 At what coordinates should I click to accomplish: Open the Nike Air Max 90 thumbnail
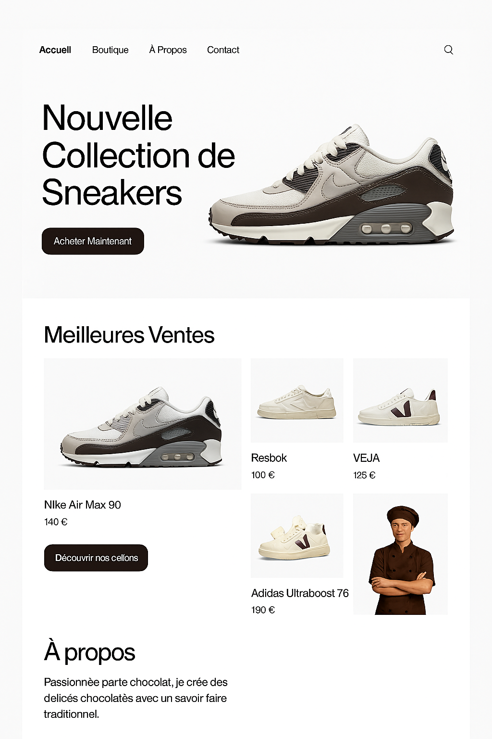click(142, 424)
